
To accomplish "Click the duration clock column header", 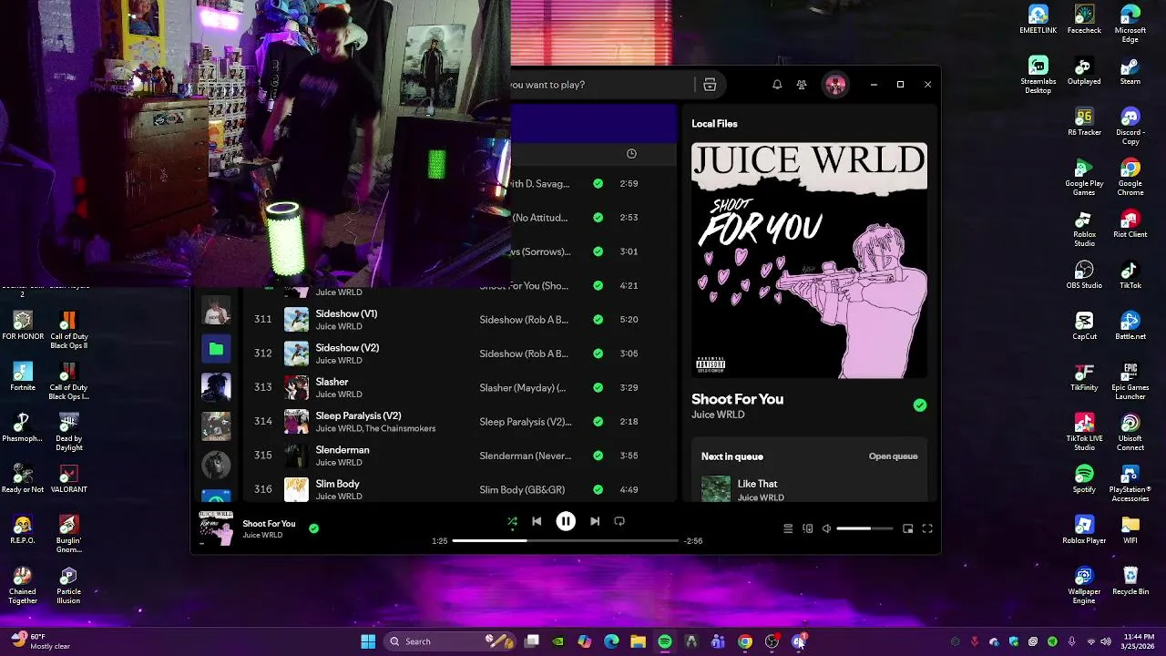I will tap(631, 154).
